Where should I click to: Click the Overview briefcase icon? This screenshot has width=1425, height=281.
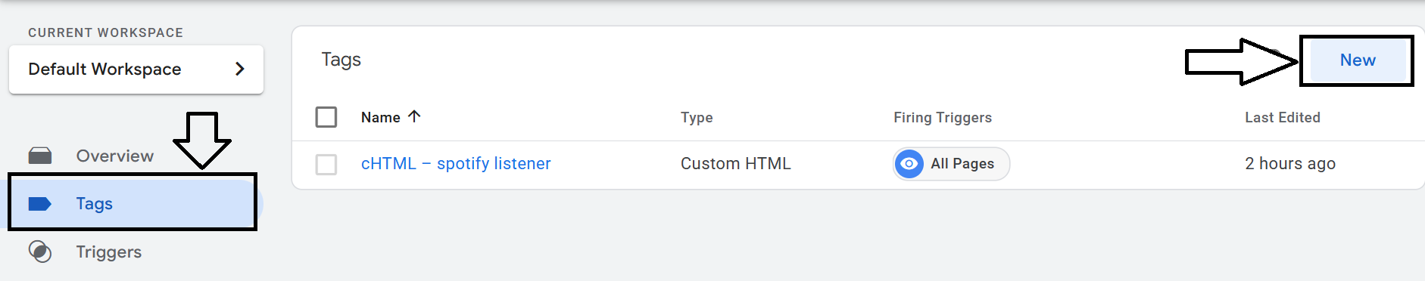tap(40, 156)
